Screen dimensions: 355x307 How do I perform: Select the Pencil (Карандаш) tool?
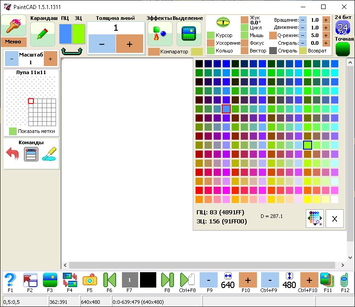pyautogui.click(x=42, y=33)
